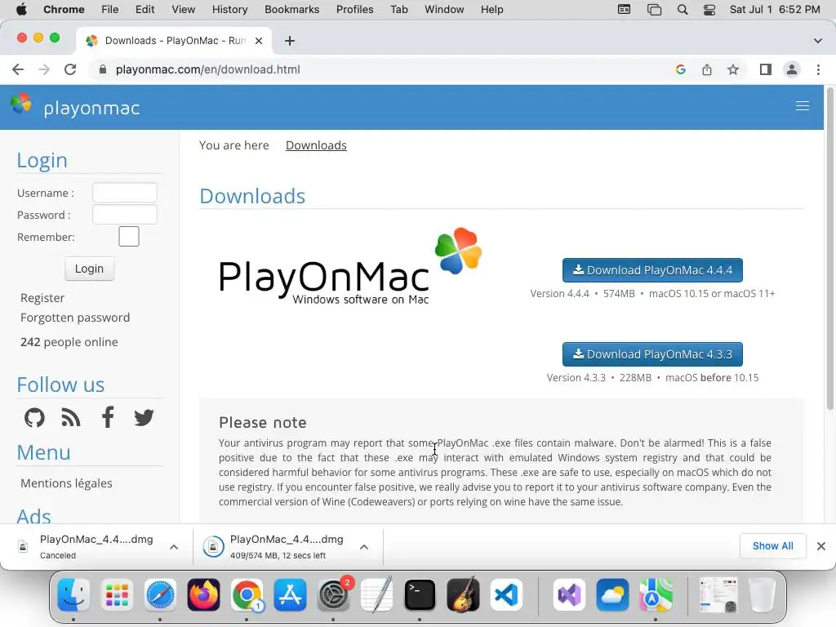Expand options for the Canceled download

point(174,547)
